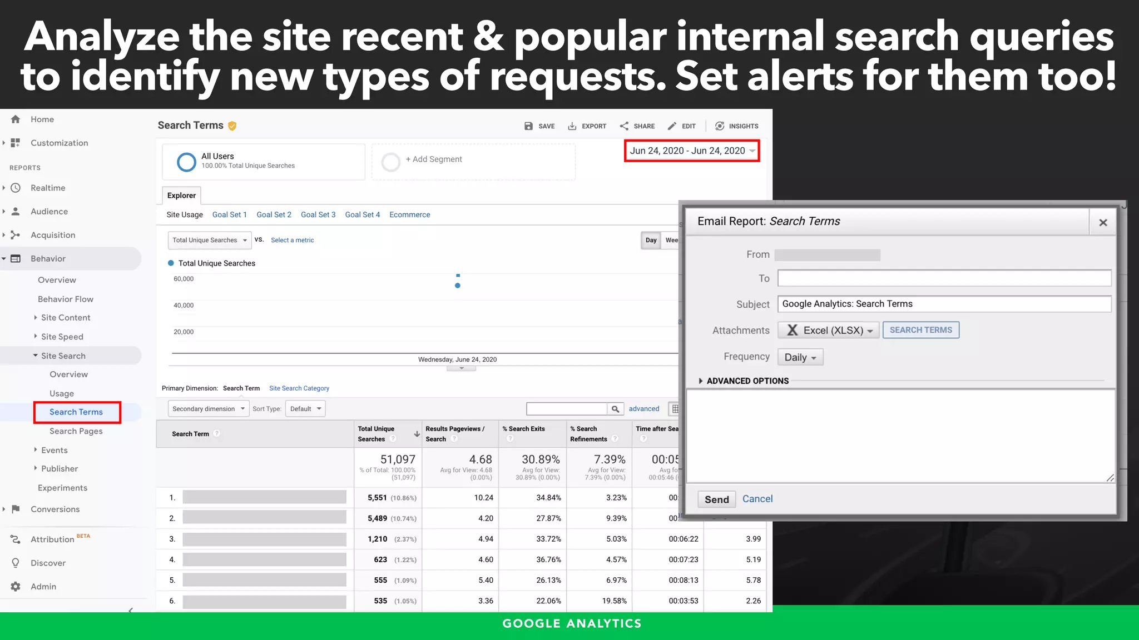Switch to Goal Set 2 tab
The image size is (1139, 640).
[274, 214]
